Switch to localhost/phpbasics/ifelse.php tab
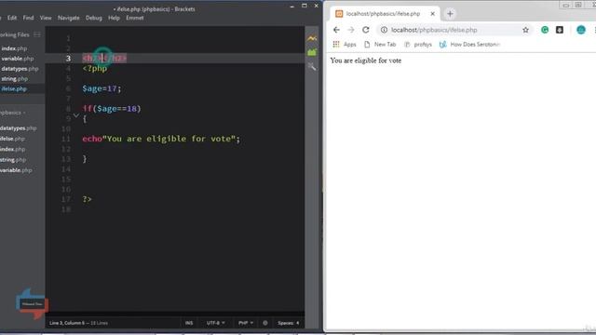The image size is (596, 335). pos(383,14)
